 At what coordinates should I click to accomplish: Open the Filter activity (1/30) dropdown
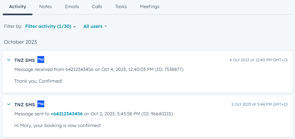coord(50,27)
